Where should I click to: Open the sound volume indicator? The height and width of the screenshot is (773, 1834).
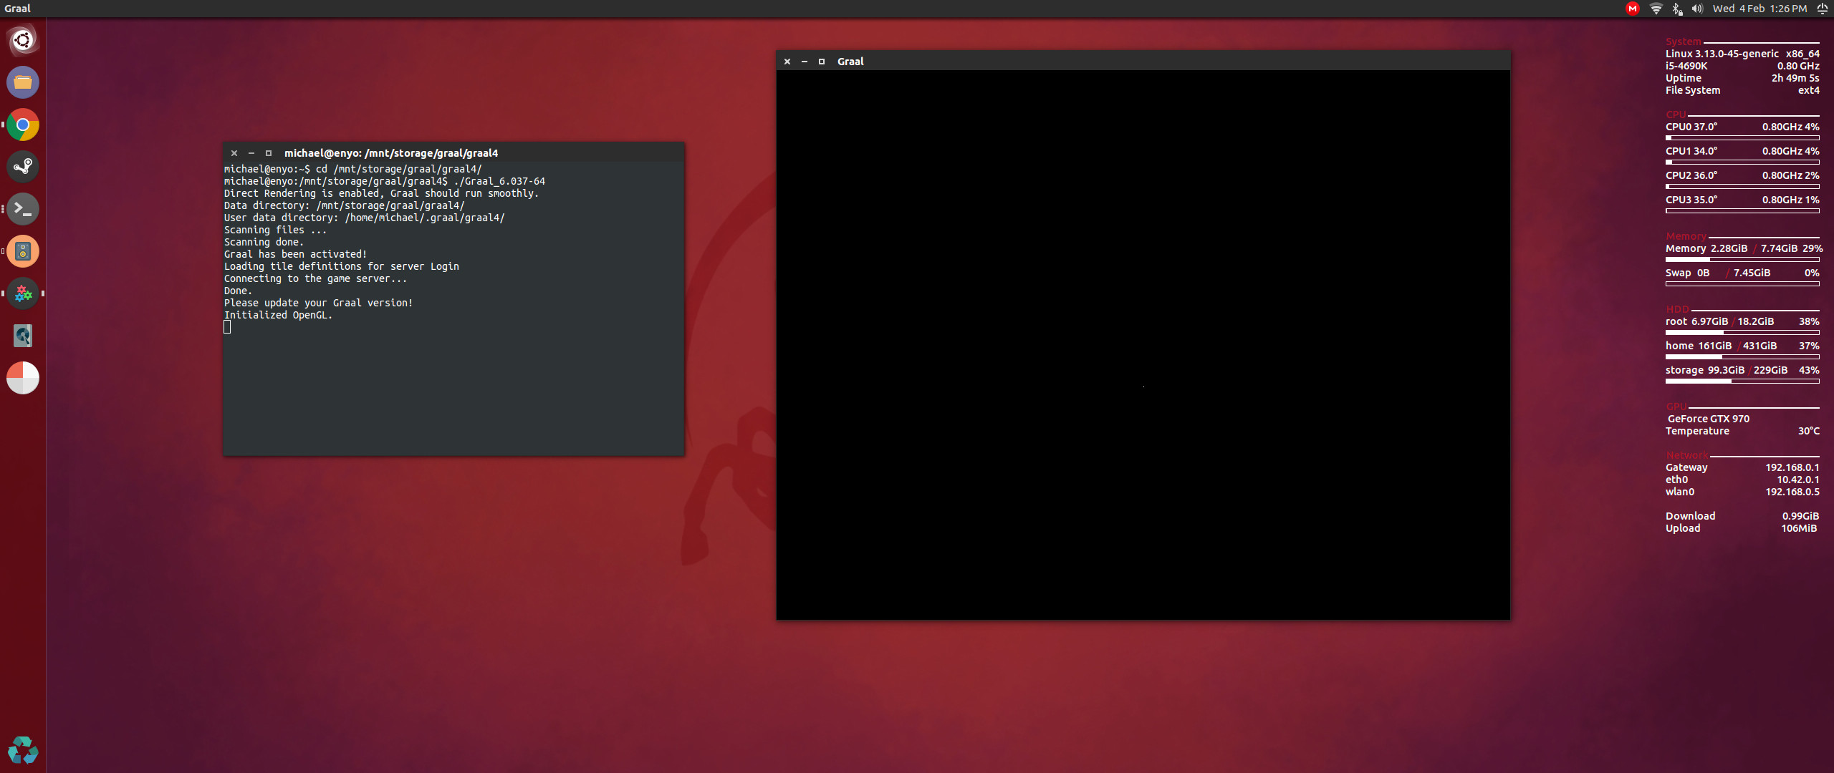(x=1697, y=9)
